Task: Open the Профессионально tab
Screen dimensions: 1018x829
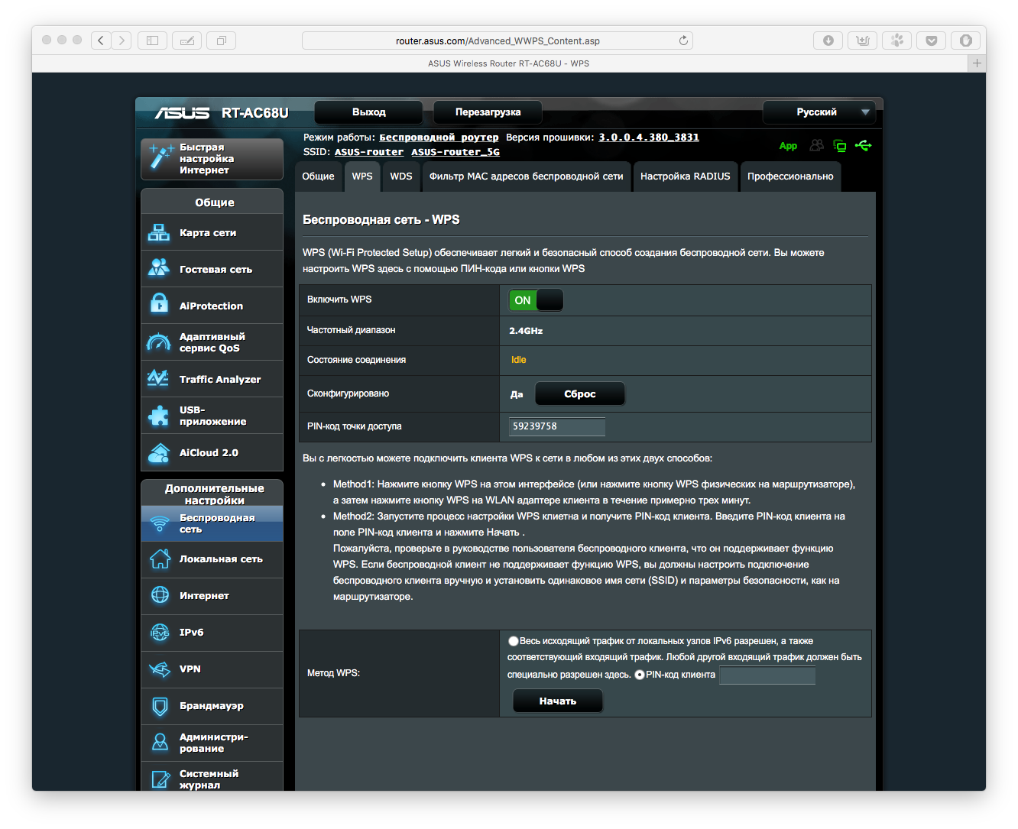Action: (790, 176)
